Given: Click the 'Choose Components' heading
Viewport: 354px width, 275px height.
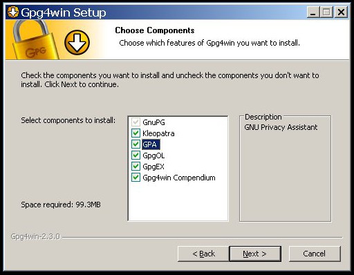Looking at the screenshot, I should pyautogui.click(x=155, y=30).
